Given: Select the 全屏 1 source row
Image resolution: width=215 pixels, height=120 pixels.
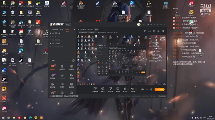Looking at the screenshot, I should point(62,33).
